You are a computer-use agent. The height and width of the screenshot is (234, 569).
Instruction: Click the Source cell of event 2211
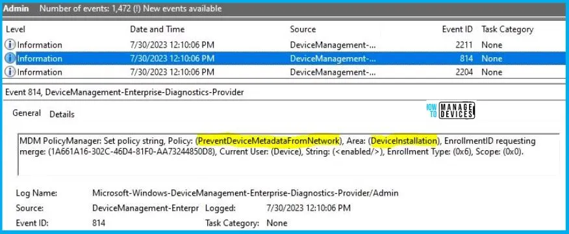click(x=333, y=45)
